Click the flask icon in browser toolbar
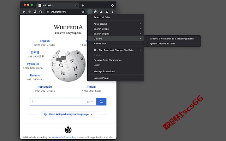The image size is (226, 141). click(x=101, y=12)
